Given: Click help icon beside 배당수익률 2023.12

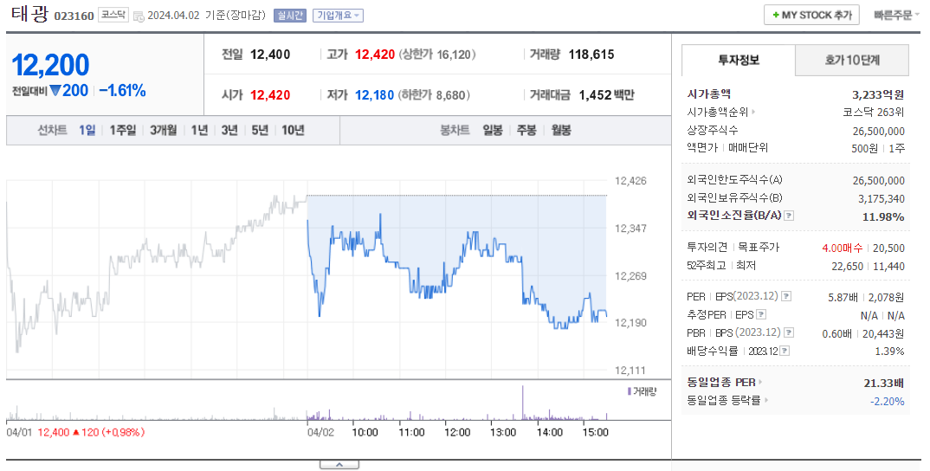Looking at the screenshot, I should (785, 352).
